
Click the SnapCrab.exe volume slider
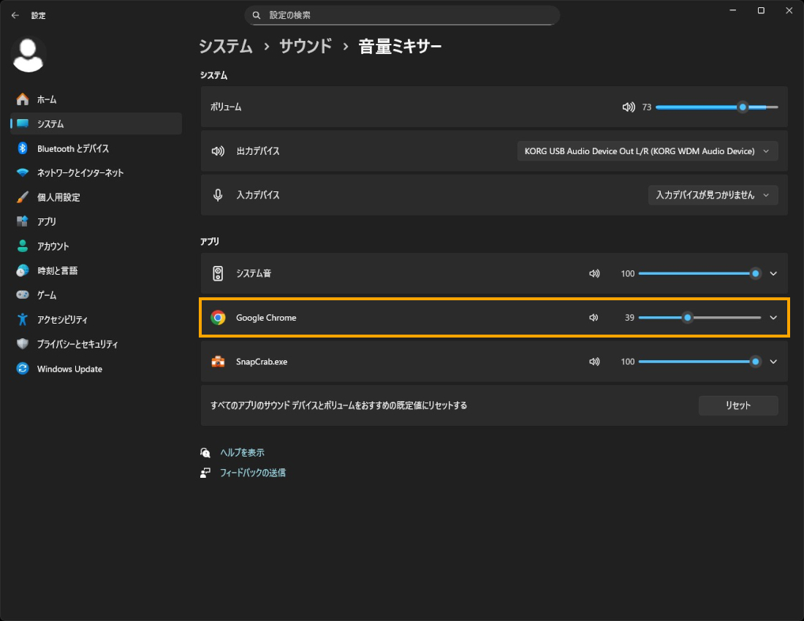[700, 362]
